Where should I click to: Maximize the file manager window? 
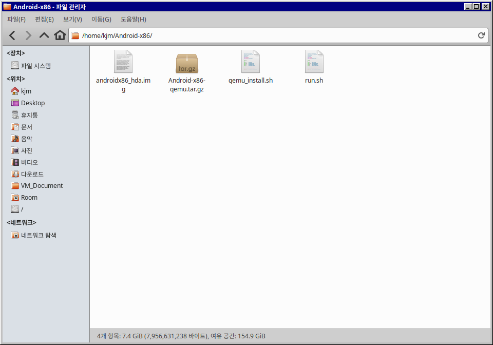(x=477, y=6)
